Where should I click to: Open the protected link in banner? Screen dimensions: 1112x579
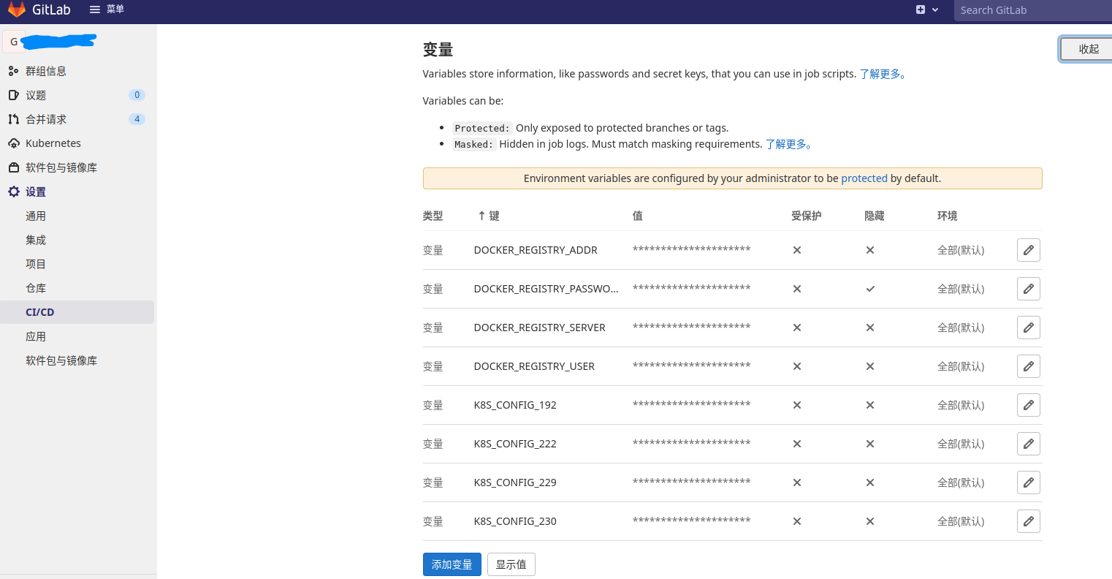864,178
